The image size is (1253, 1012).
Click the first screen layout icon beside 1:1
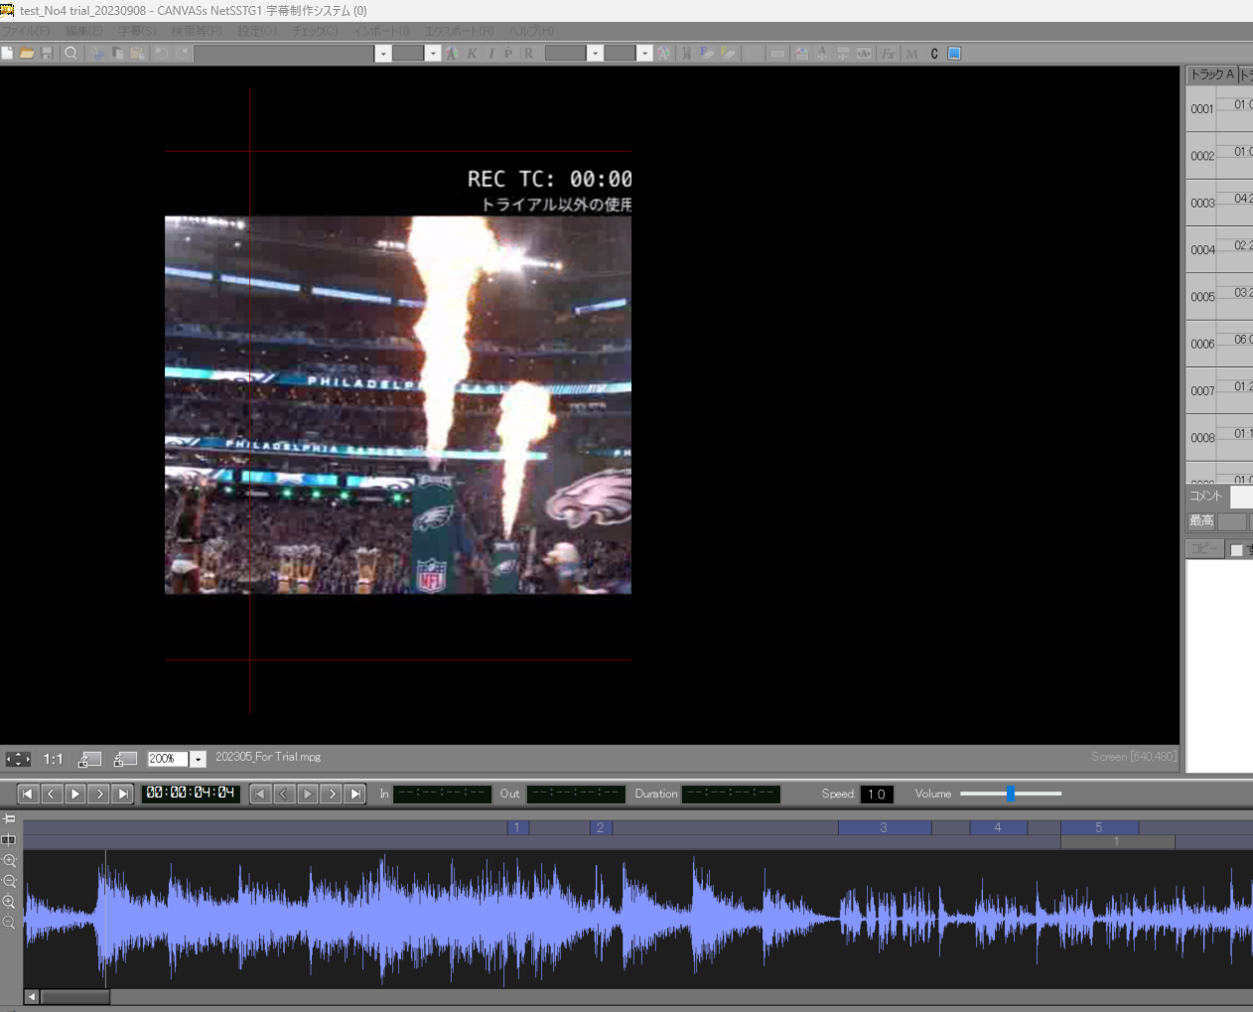point(89,759)
